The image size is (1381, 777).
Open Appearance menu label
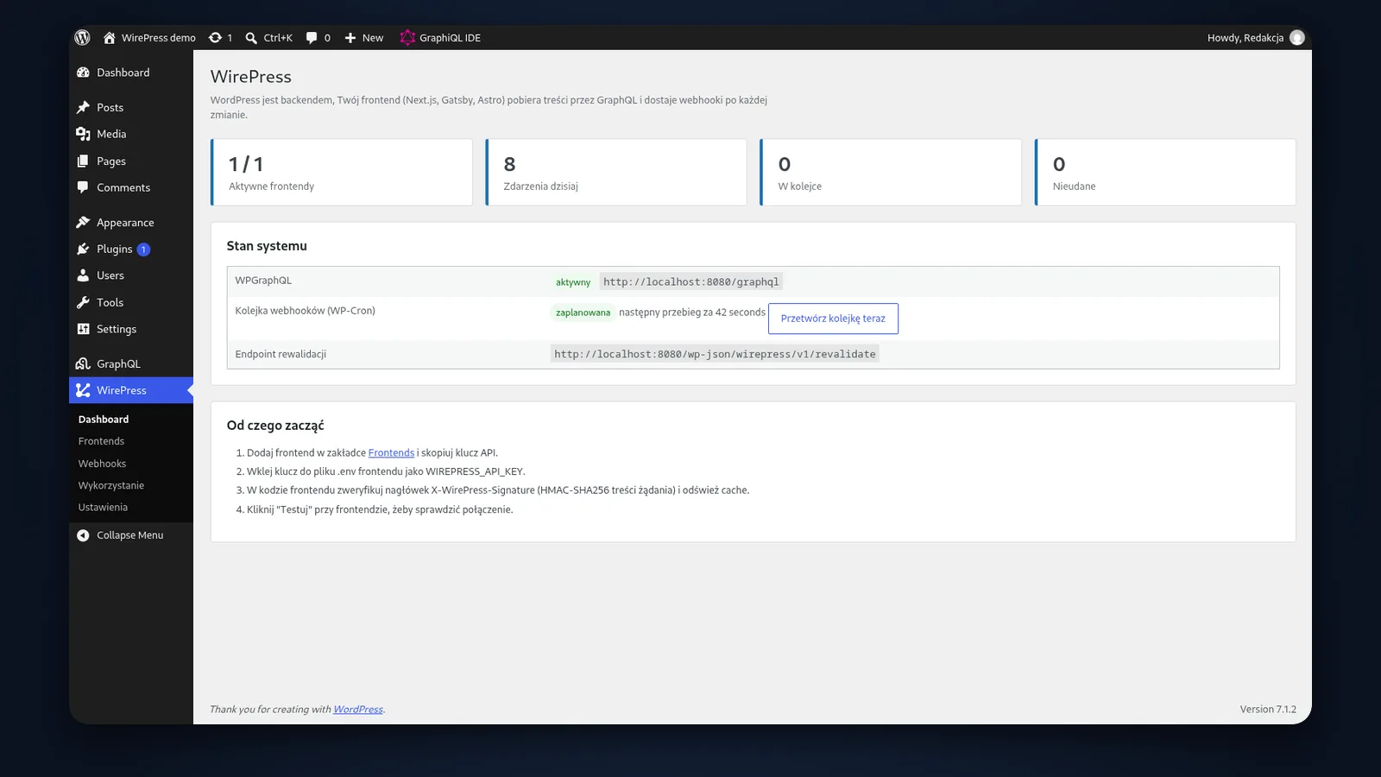125,222
